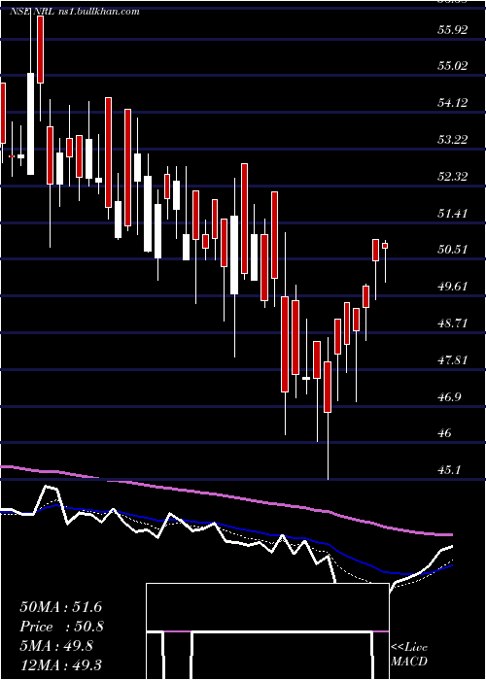Click the 'NSE NRL ns1.bullkhan.com' chart title
486x680 pixels.
point(74,11)
